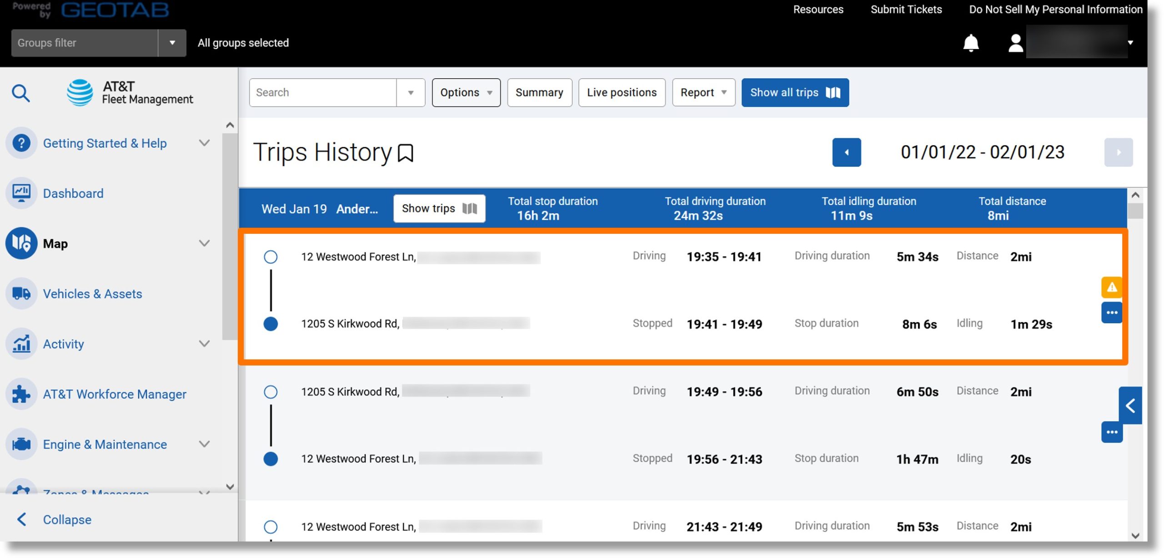Open the Groups filter dropdown arrow
The height and width of the screenshot is (558, 1164).
pyautogui.click(x=172, y=43)
